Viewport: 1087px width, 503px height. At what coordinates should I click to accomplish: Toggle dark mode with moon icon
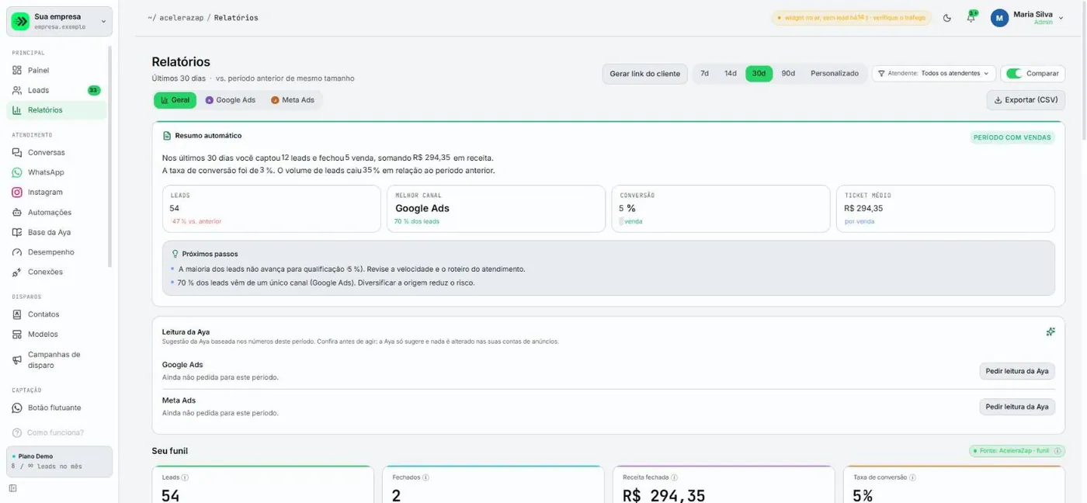[x=947, y=18]
